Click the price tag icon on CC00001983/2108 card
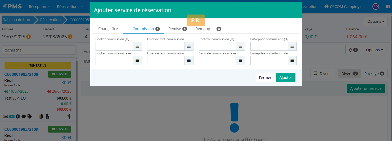The height and width of the screenshot is (141, 392). pos(30,116)
